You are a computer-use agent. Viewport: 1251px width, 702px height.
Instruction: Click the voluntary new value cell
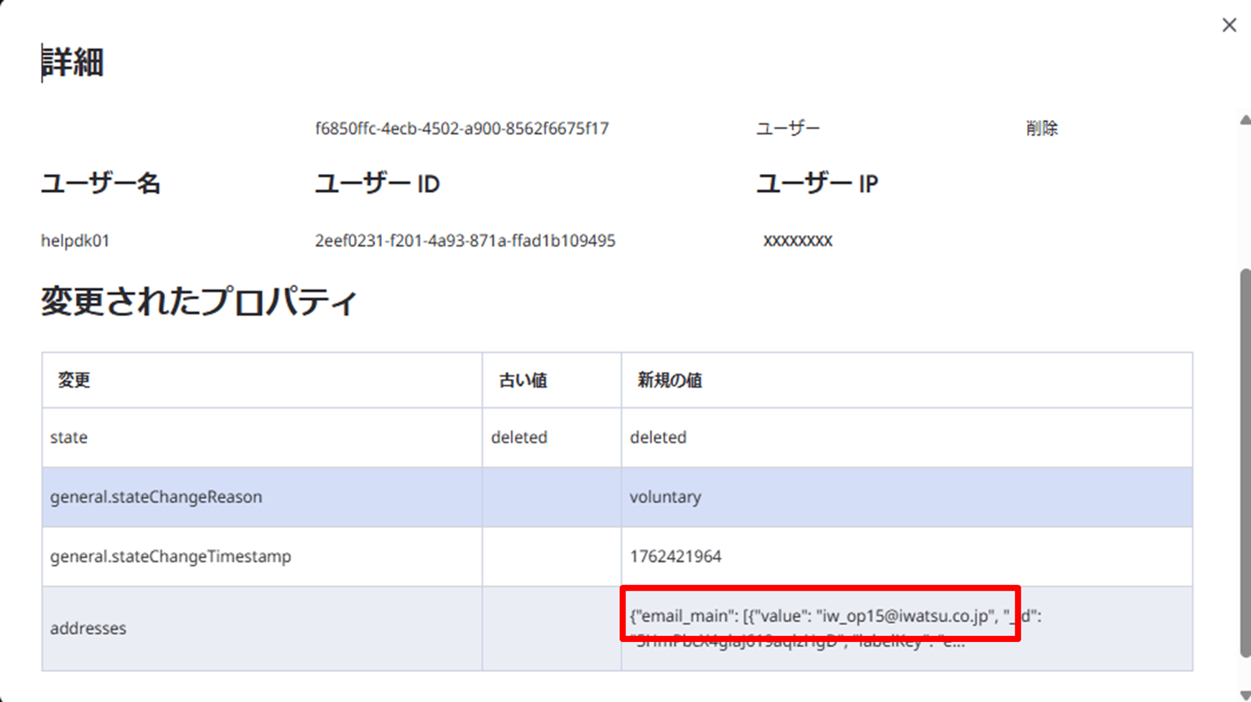(666, 497)
